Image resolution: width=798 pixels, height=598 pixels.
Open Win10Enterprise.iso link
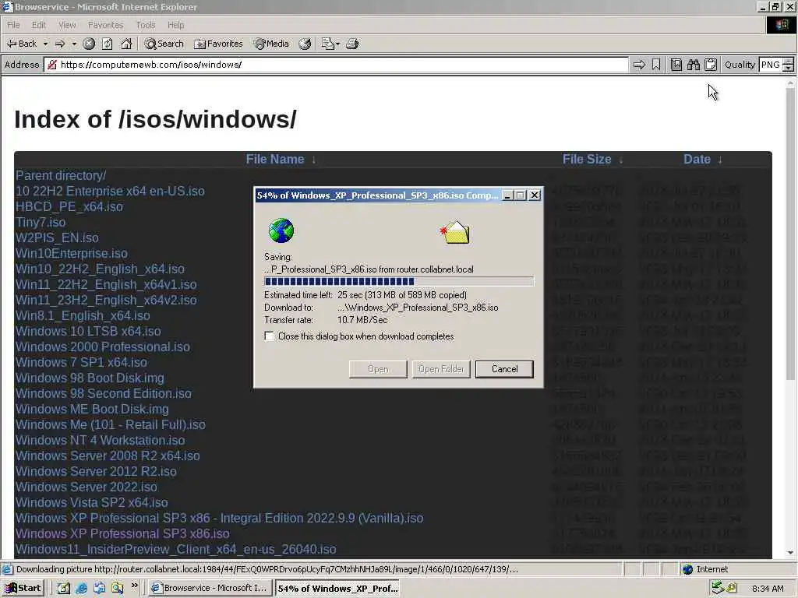tap(71, 253)
